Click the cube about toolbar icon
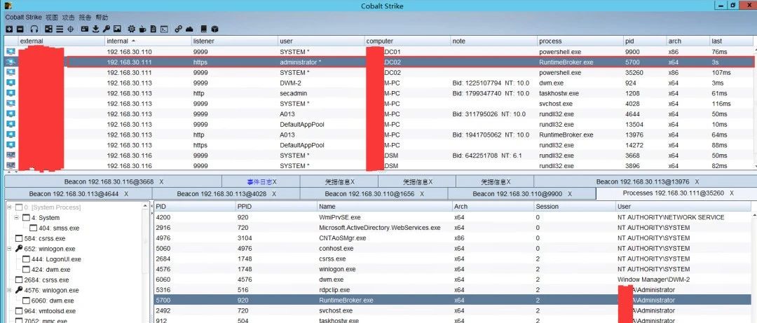Image resolution: width=757 pixels, height=323 pixels. point(215,29)
